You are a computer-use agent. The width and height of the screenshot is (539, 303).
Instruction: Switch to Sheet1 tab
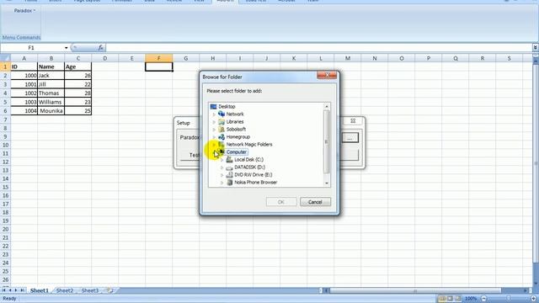[x=40, y=290]
